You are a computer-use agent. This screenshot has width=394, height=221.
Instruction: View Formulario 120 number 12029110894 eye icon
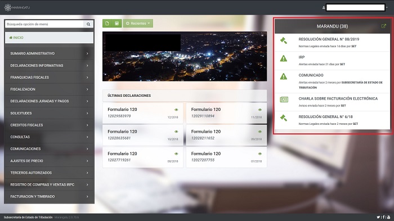pos(260,110)
